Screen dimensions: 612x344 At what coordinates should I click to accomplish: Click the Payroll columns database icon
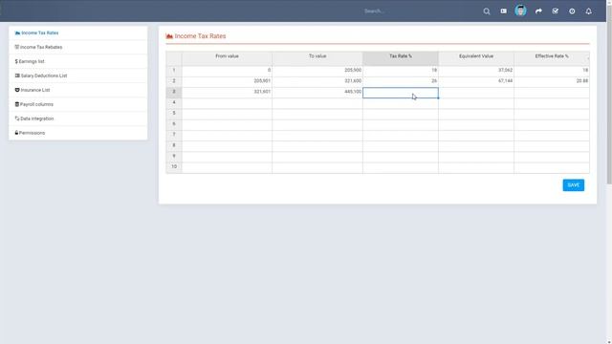[x=17, y=104]
